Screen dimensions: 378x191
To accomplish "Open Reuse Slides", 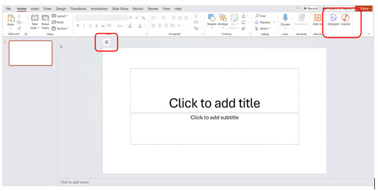I will [45, 22].
